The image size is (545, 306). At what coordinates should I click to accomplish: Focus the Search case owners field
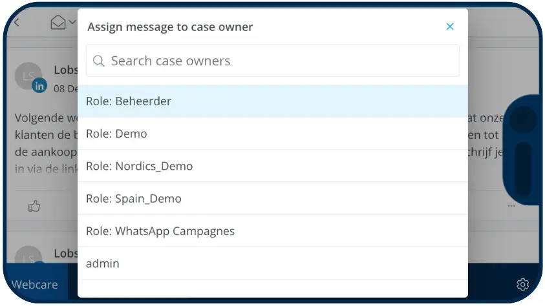click(278, 61)
